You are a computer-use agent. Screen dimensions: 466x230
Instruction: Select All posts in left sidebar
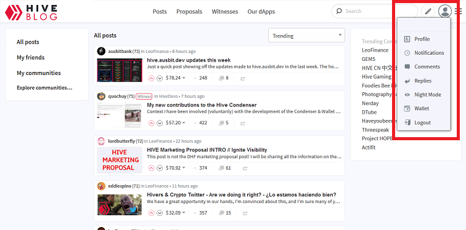[28, 42]
